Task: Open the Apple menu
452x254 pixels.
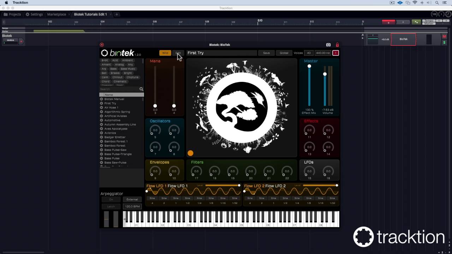Action: (x=6, y=2)
